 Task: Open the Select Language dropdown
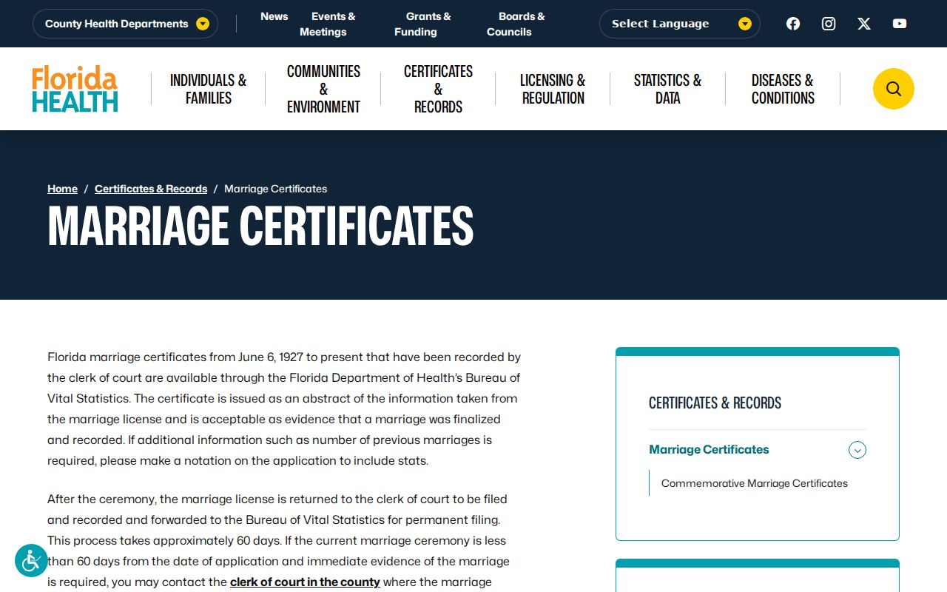click(x=679, y=24)
